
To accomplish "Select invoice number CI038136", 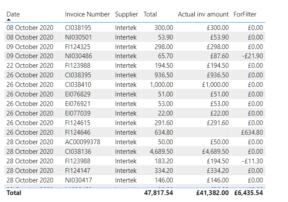I will pos(78,152).
